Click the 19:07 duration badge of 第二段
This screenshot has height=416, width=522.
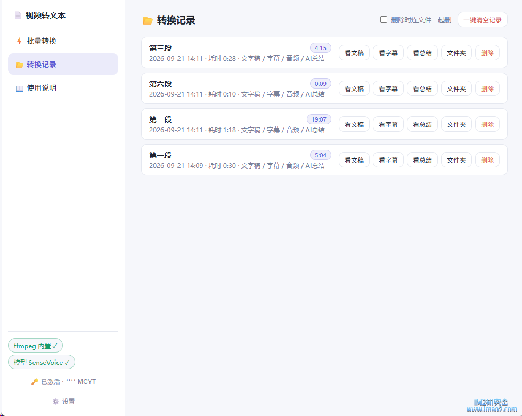[x=319, y=119]
